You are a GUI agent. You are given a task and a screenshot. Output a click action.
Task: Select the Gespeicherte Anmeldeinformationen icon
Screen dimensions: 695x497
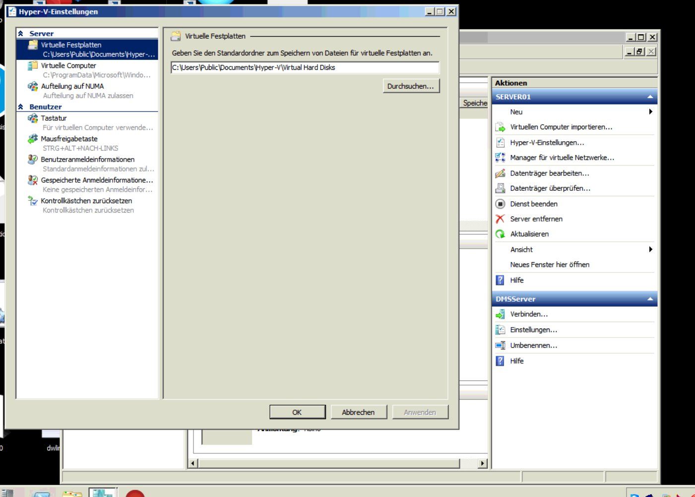(x=33, y=180)
